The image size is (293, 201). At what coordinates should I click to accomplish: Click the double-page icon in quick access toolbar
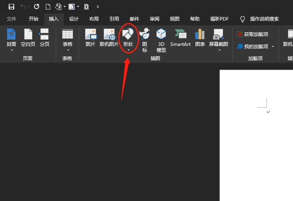[x=86, y=7]
